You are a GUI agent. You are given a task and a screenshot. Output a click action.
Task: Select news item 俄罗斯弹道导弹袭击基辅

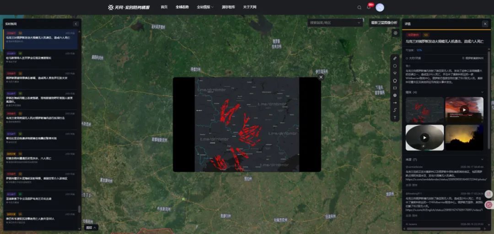[40, 80]
